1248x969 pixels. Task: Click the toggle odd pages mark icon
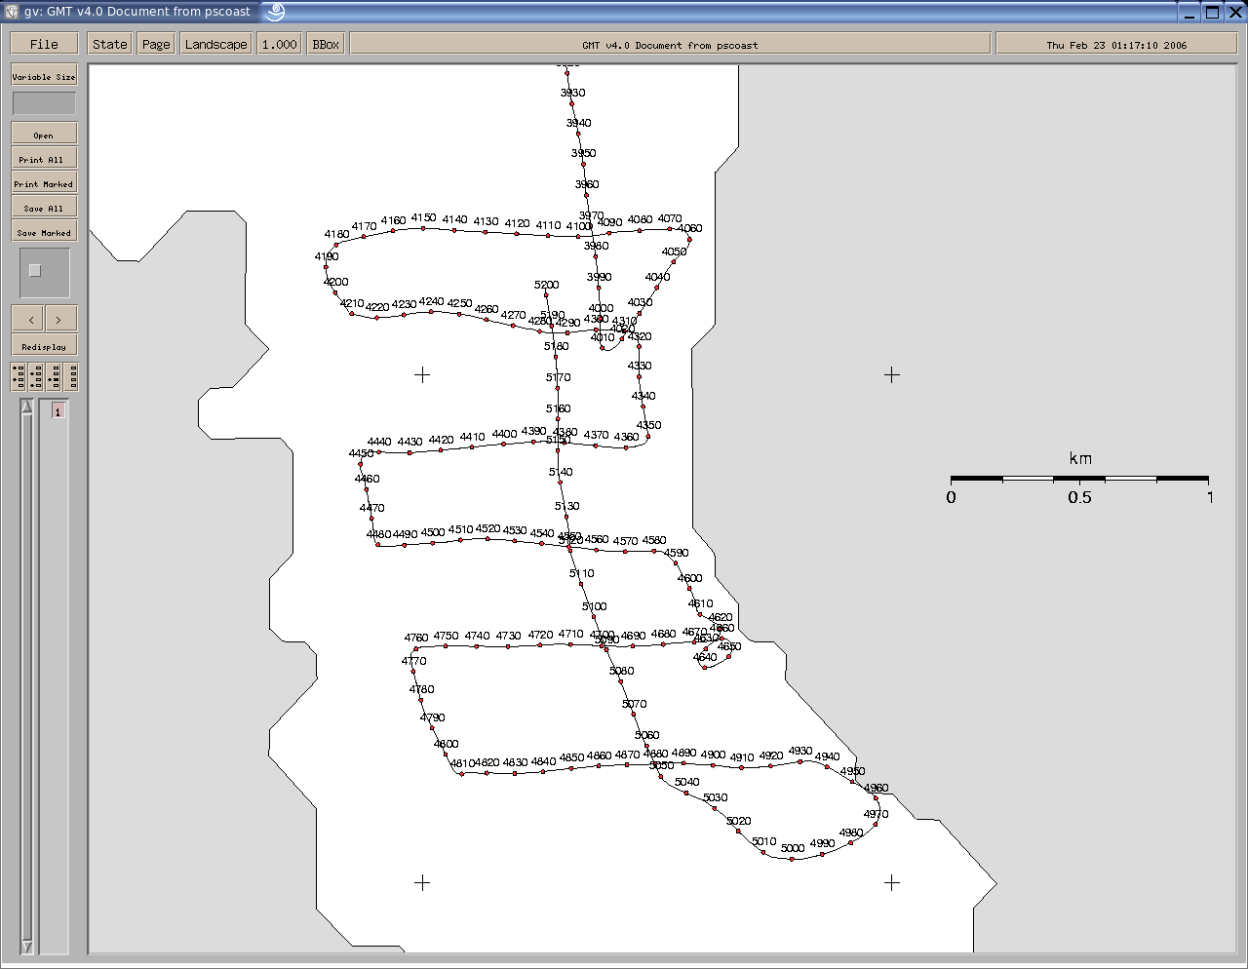tap(19, 376)
